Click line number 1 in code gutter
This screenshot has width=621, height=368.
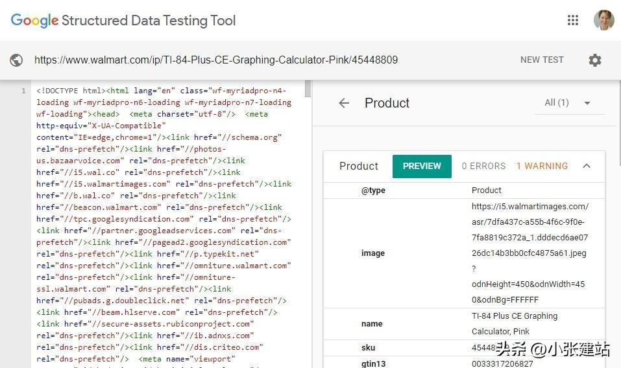point(23,91)
